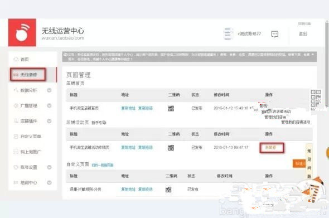Click the account name c测试账号27

tap(249, 34)
